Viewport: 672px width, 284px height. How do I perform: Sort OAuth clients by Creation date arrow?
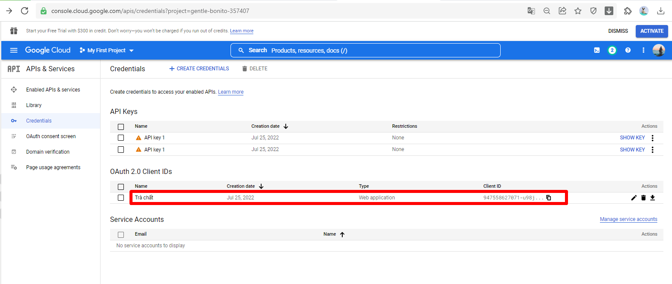[261, 186]
